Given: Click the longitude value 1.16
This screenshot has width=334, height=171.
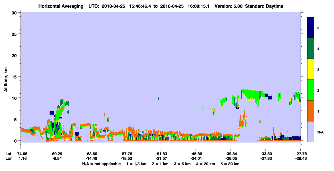Looking at the screenshot, I should point(23,158).
